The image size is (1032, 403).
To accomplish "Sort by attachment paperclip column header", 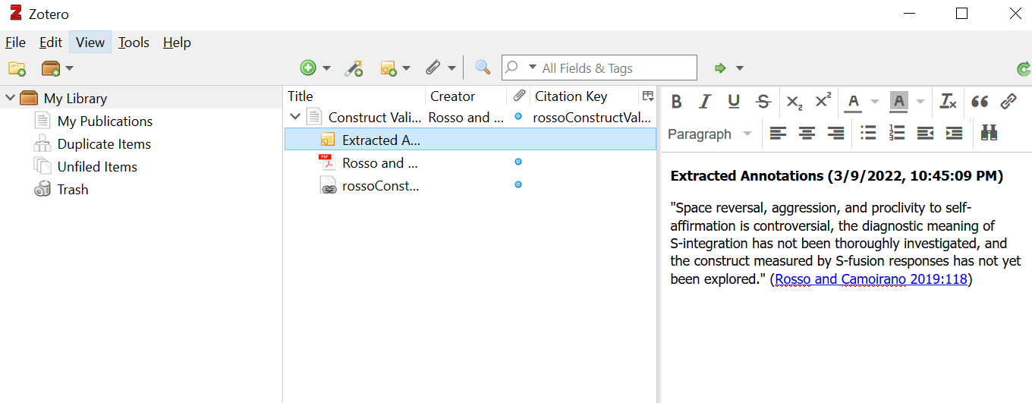I will tap(519, 96).
